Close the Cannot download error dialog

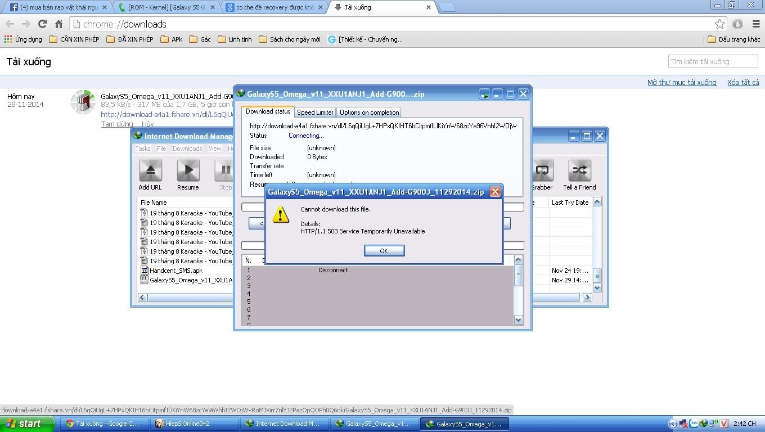(x=495, y=192)
